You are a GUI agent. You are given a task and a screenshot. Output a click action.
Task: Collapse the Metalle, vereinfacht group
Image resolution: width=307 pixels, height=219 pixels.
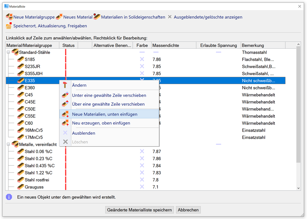click(x=8, y=144)
